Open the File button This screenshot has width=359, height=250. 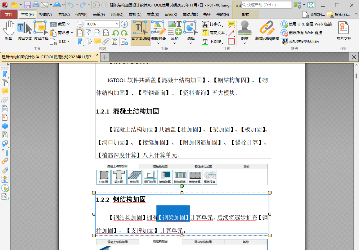tap(9, 15)
